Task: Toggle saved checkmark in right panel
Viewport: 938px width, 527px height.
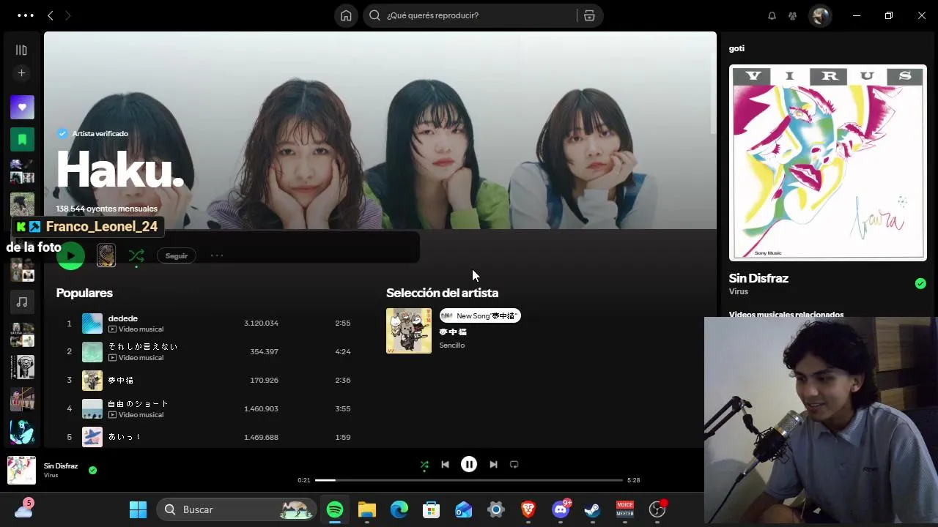Action: point(920,283)
